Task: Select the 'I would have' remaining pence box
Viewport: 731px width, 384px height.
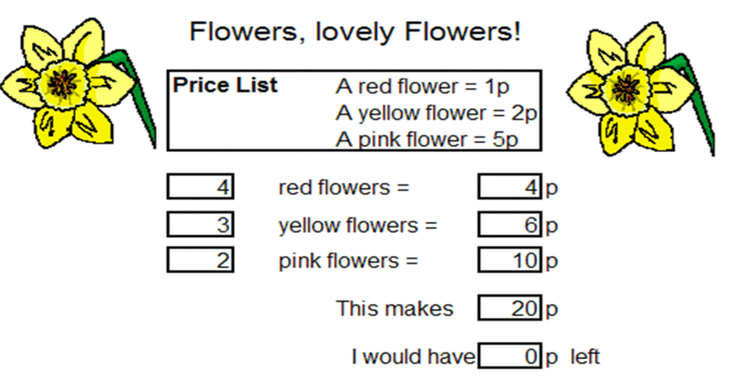Action: pyautogui.click(x=510, y=356)
